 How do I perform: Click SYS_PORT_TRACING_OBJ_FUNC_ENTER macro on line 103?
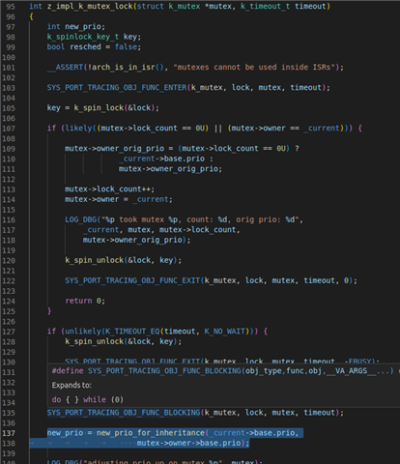tap(117, 87)
